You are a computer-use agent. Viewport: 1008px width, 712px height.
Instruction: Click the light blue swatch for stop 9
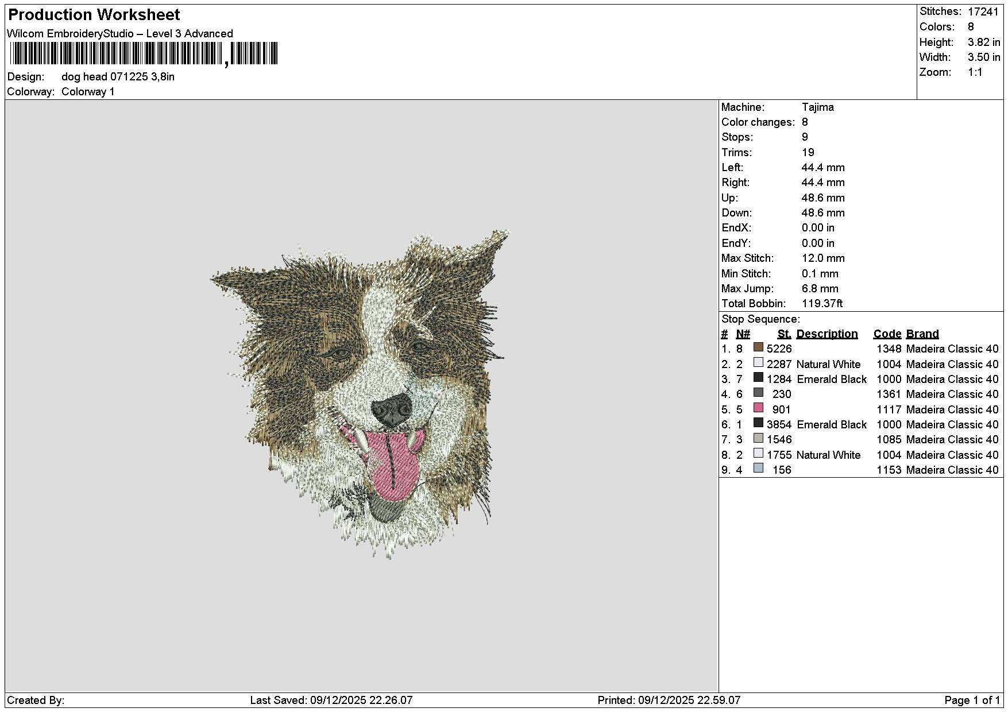758,469
